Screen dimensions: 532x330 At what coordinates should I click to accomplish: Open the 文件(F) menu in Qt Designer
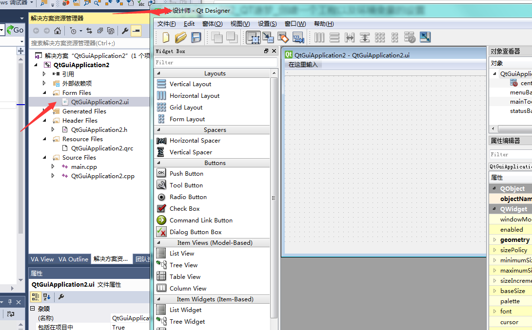click(x=167, y=24)
